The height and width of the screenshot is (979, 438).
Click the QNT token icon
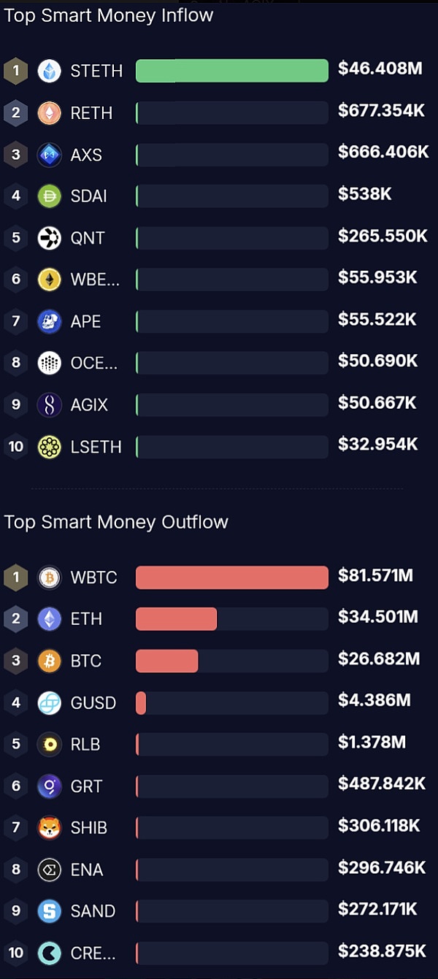coord(50,237)
